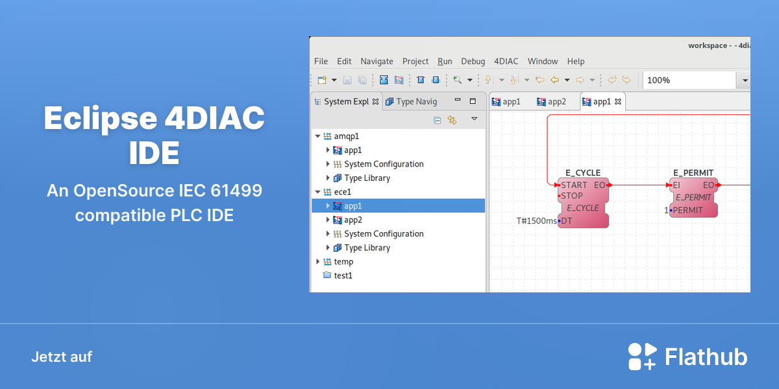Open the Navigate menu
The width and height of the screenshot is (779, 389).
coord(377,61)
